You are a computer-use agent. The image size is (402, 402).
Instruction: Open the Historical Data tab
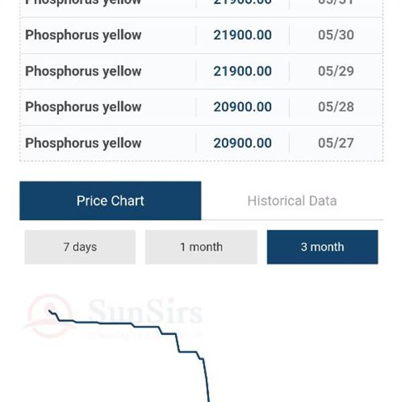(x=292, y=200)
